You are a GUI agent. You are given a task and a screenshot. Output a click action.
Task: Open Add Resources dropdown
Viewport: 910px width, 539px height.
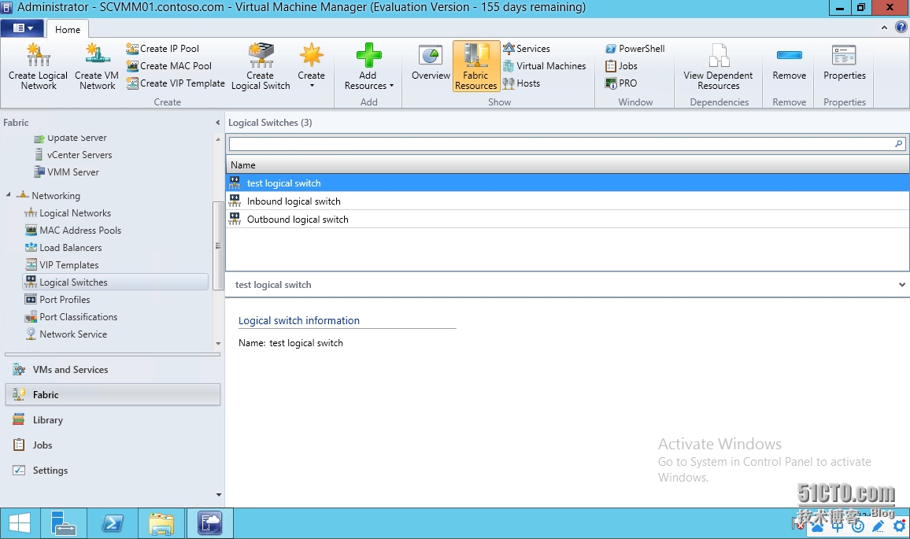coord(368,66)
